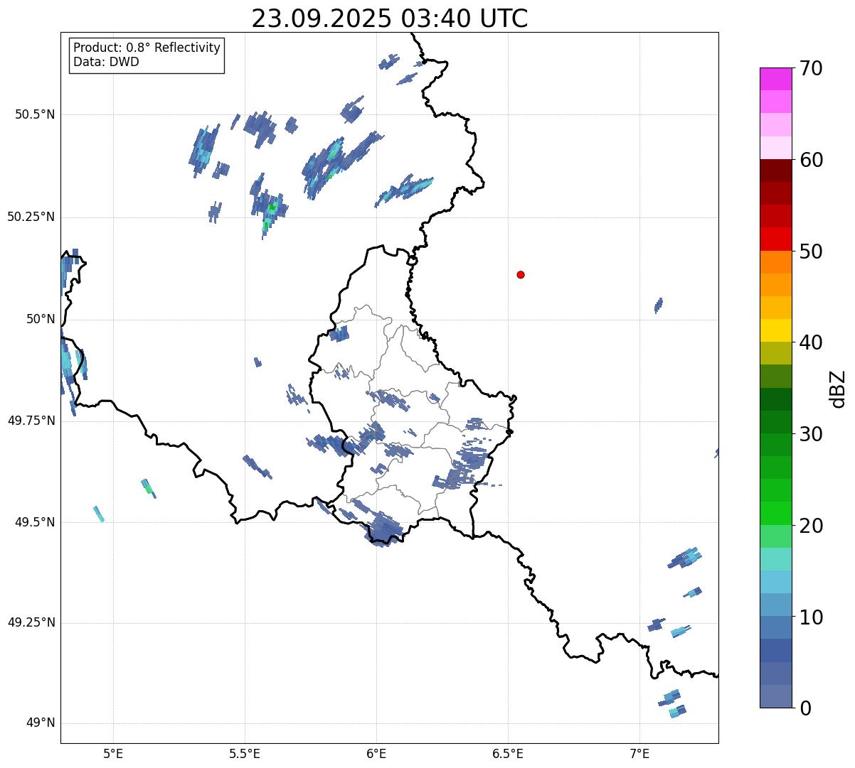Screen dimensions: 855x768
Task: Click the 6°E longitude axis label
Action: [376, 753]
